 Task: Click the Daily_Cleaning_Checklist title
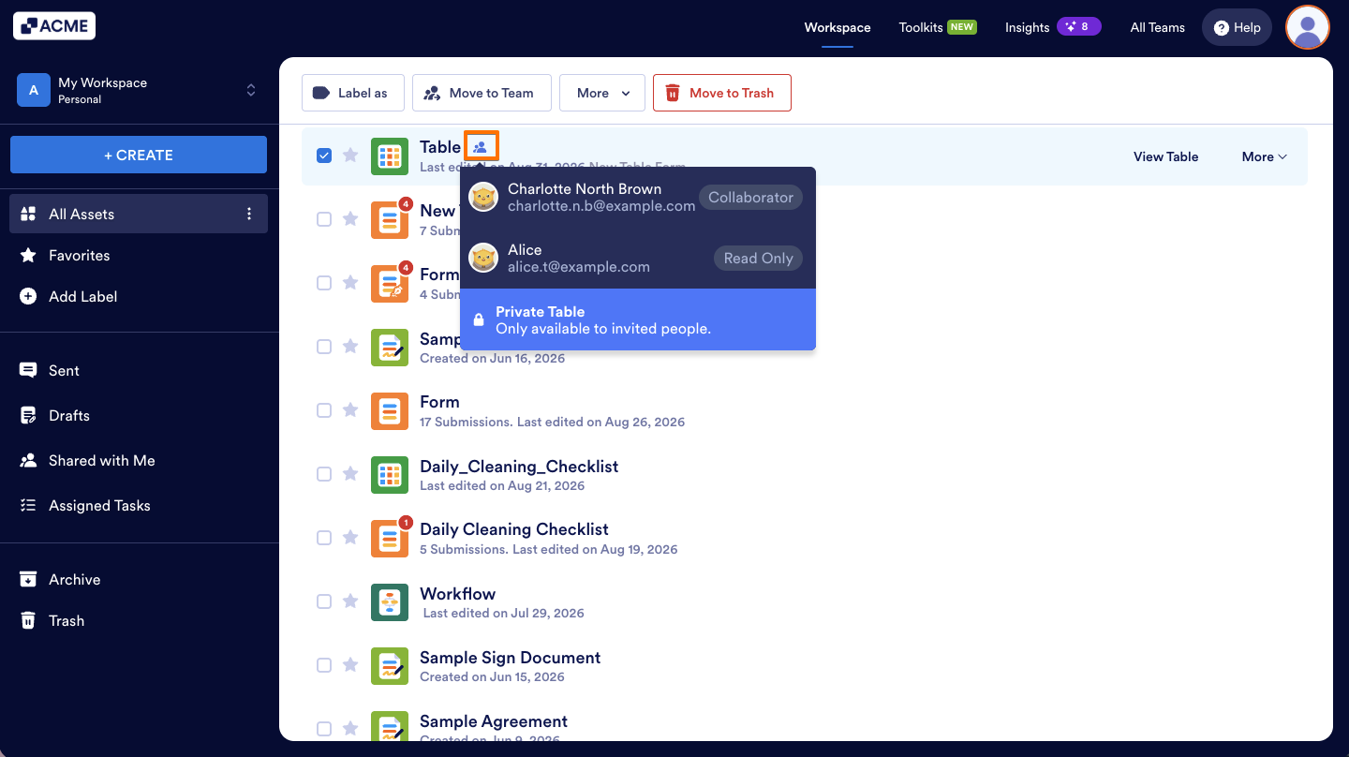[519, 467]
